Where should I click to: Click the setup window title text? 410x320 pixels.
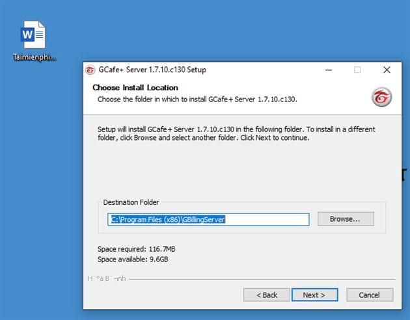pos(152,70)
